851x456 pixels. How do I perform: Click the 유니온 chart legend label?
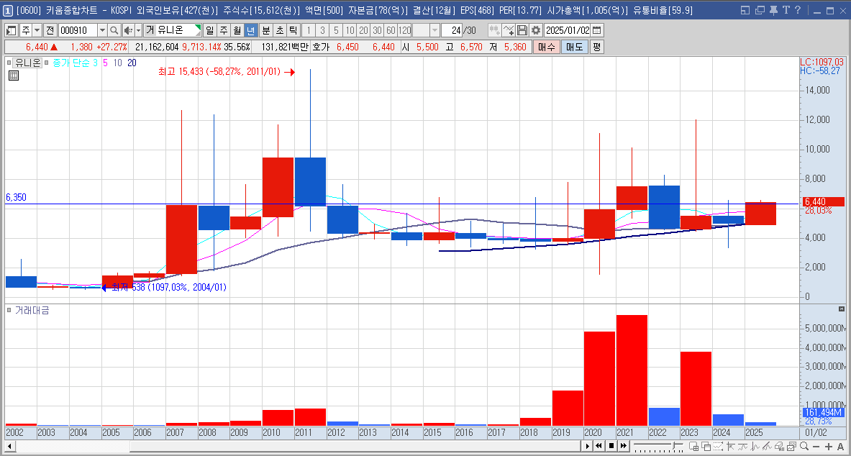coord(27,63)
